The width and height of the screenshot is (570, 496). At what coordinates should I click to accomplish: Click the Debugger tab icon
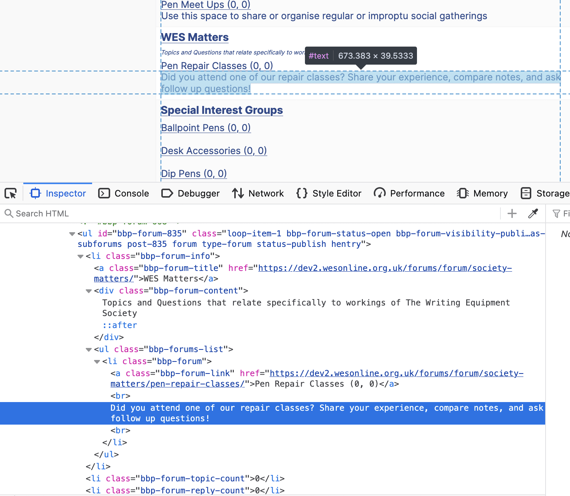pyautogui.click(x=167, y=194)
